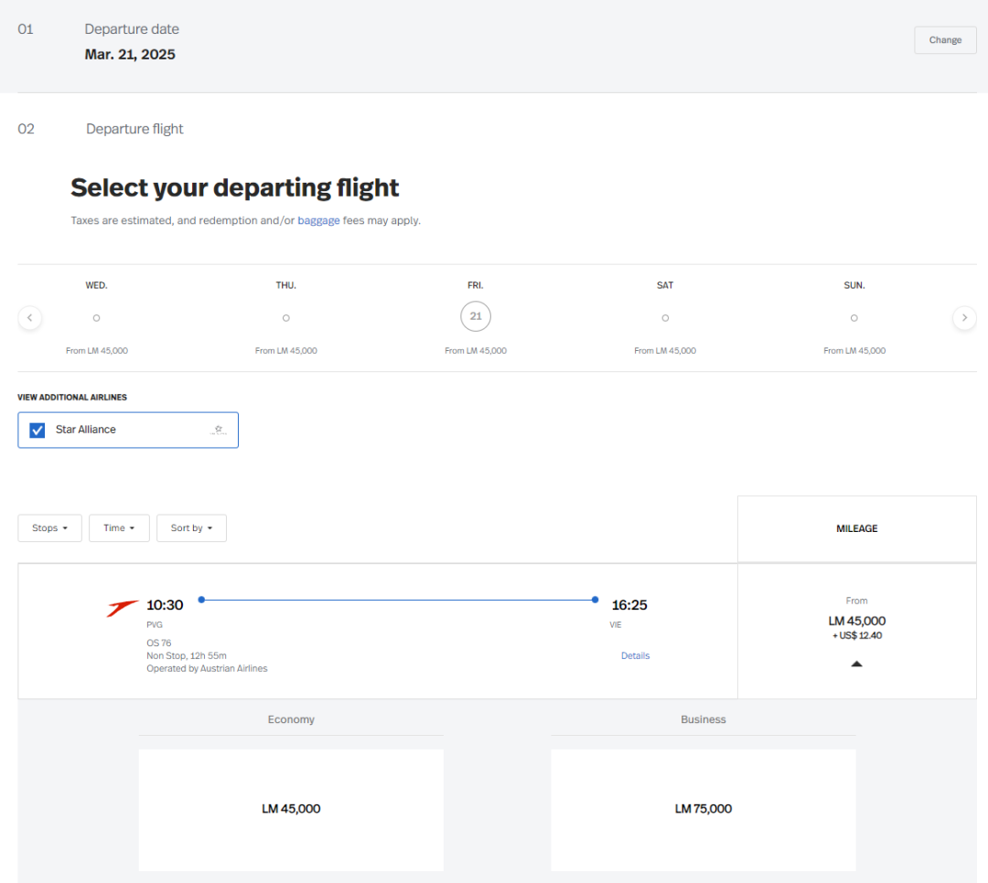Image resolution: width=988 pixels, height=883 pixels.
Task: Click the Star Alliance logo icon
Action: tap(218, 430)
